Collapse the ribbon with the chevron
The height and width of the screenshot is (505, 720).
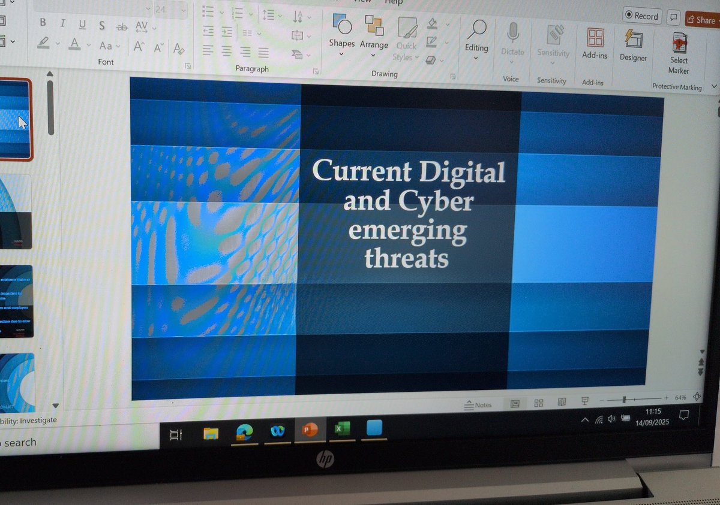[713, 86]
